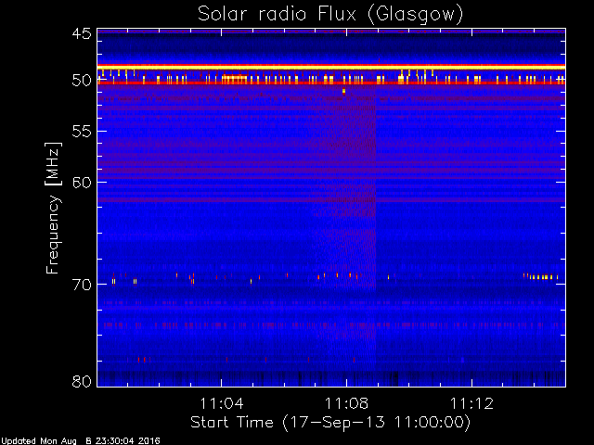Click the red horizontal line at 50 MHz
594x445 pixels.
click(x=331, y=83)
